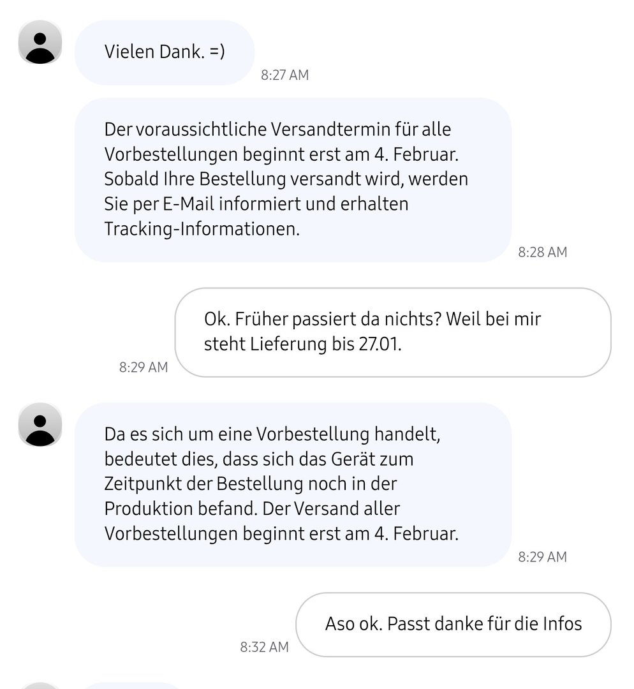Click the "Da es sich um eine Vorbestellung" message

click(293, 484)
